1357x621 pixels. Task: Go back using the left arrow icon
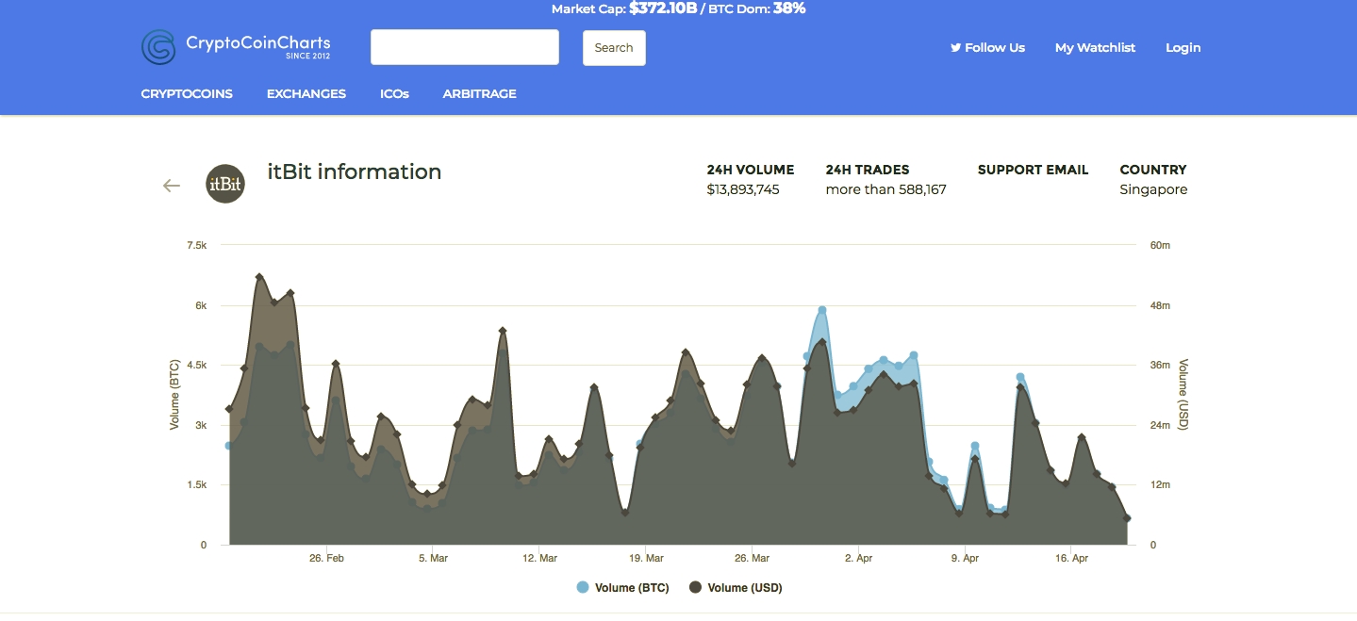171,186
